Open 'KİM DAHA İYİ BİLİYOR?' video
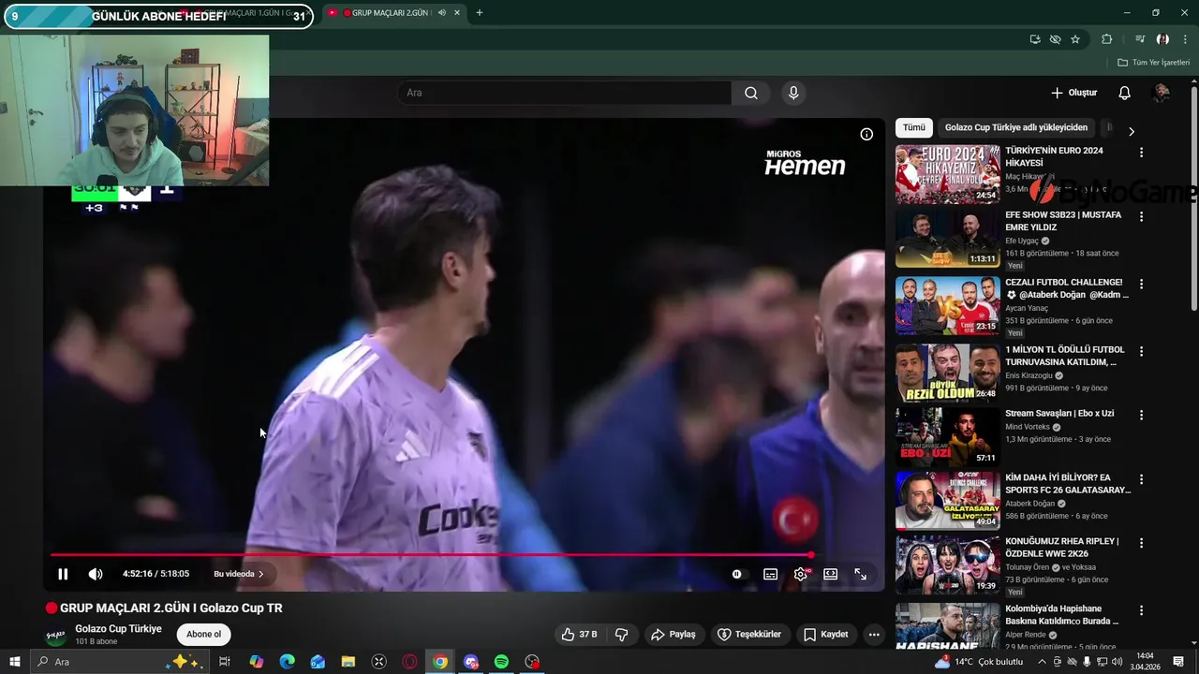The image size is (1199, 674). tap(1068, 483)
